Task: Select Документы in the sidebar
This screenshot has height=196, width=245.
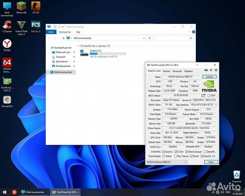Action: click(60, 61)
